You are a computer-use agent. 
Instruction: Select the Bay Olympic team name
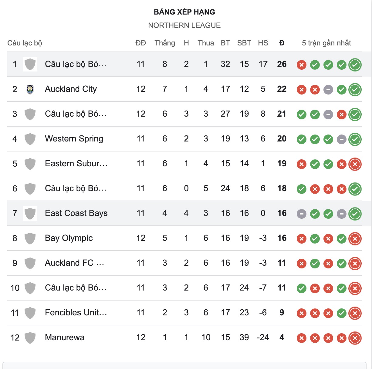[69, 238]
